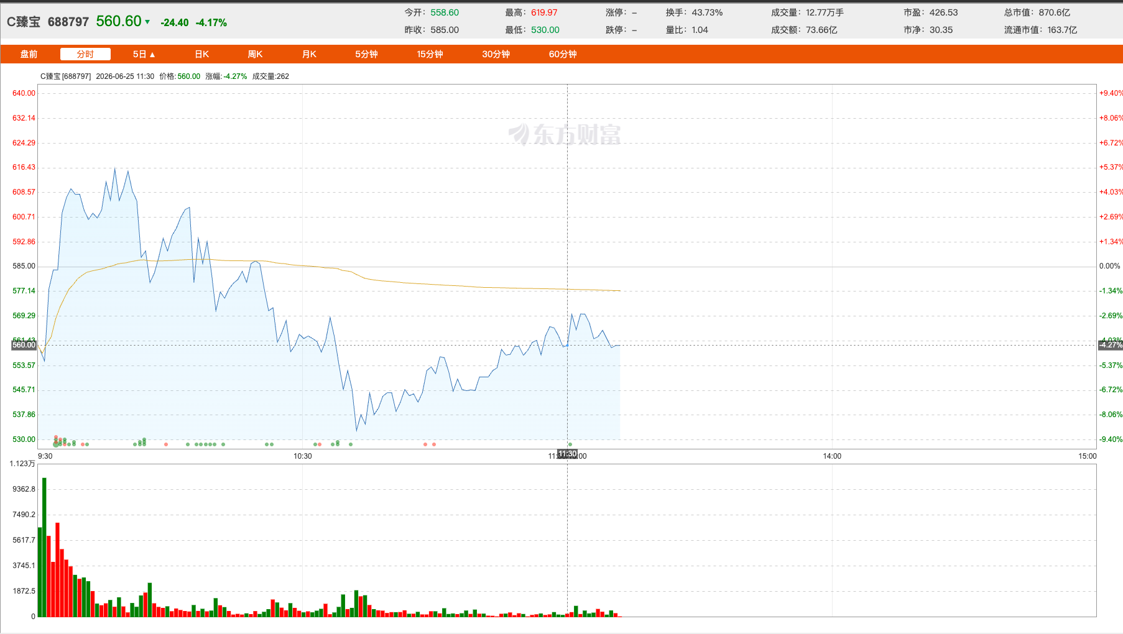The width and height of the screenshot is (1123, 634).
Task: Click the current price 560.60
Action: [119, 21]
